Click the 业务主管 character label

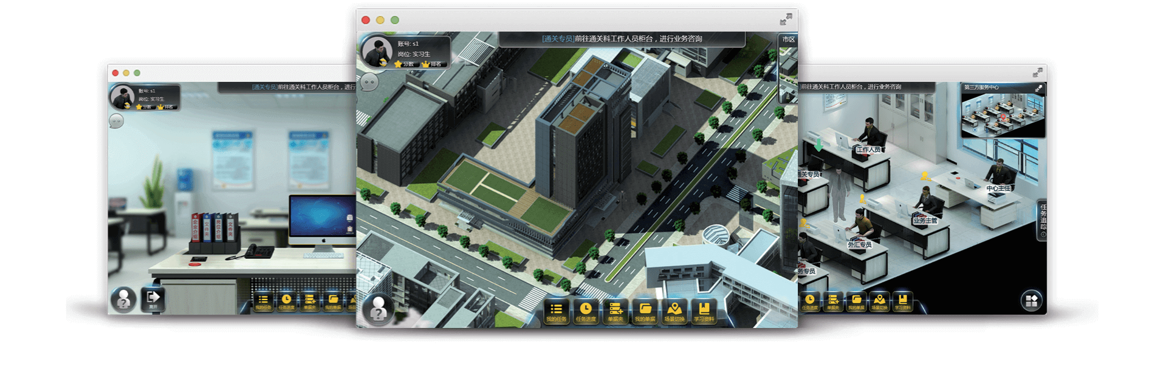[x=925, y=221]
